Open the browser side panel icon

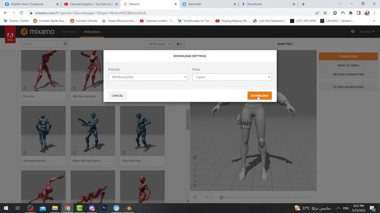pos(359,13)
